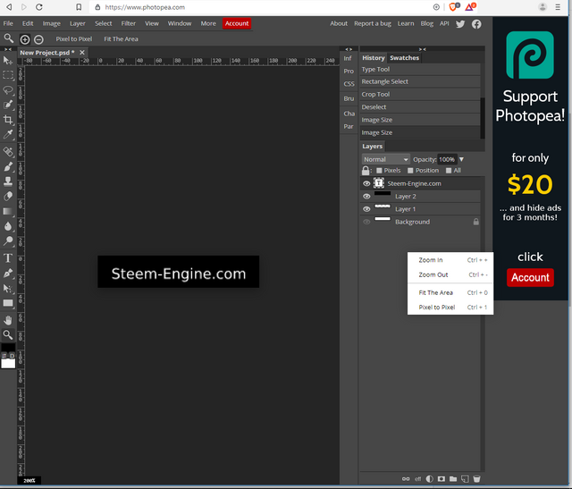The height and width of the screenshot is (489, 572).
Task: Delete the selected layer with trash icon
Action: pos(476,479)
